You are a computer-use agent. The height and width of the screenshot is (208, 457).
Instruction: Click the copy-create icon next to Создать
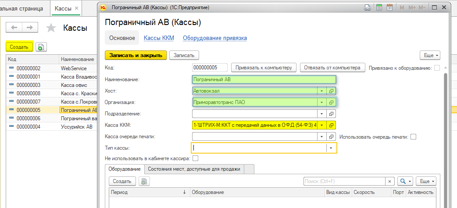click(41, 47)
